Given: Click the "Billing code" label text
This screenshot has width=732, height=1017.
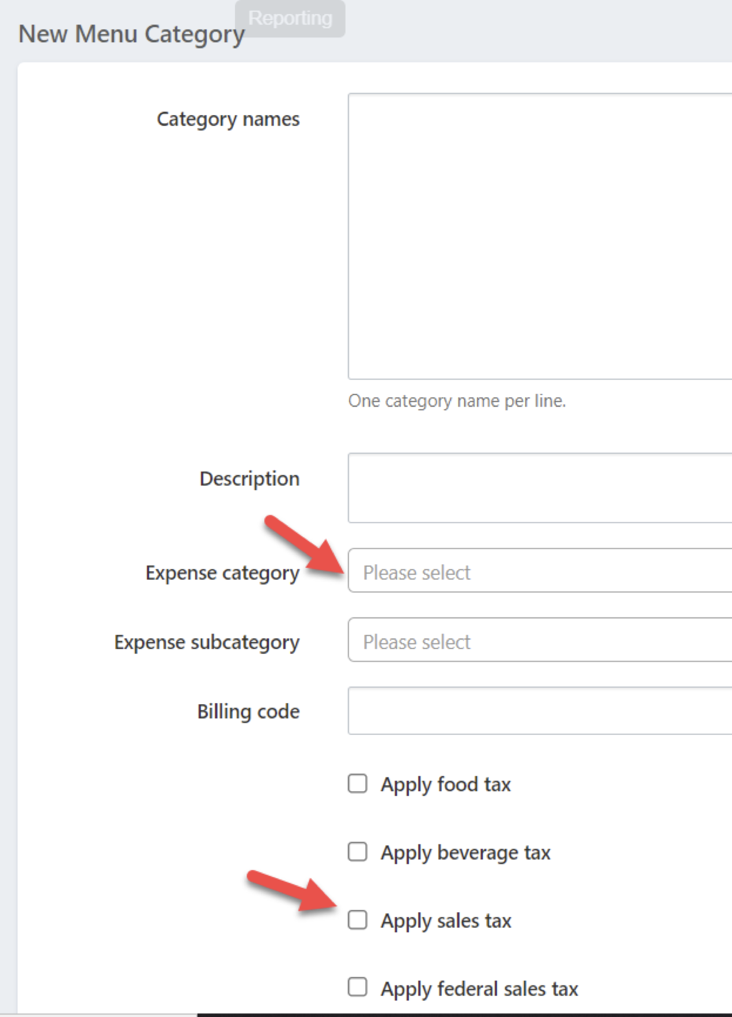Looking at the screenshot, I should pyautogui.click(x=248, y=712).
